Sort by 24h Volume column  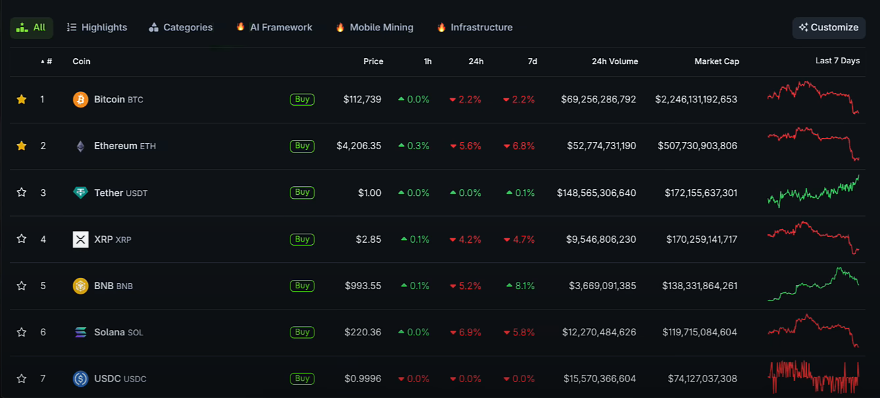click(615, 61)
